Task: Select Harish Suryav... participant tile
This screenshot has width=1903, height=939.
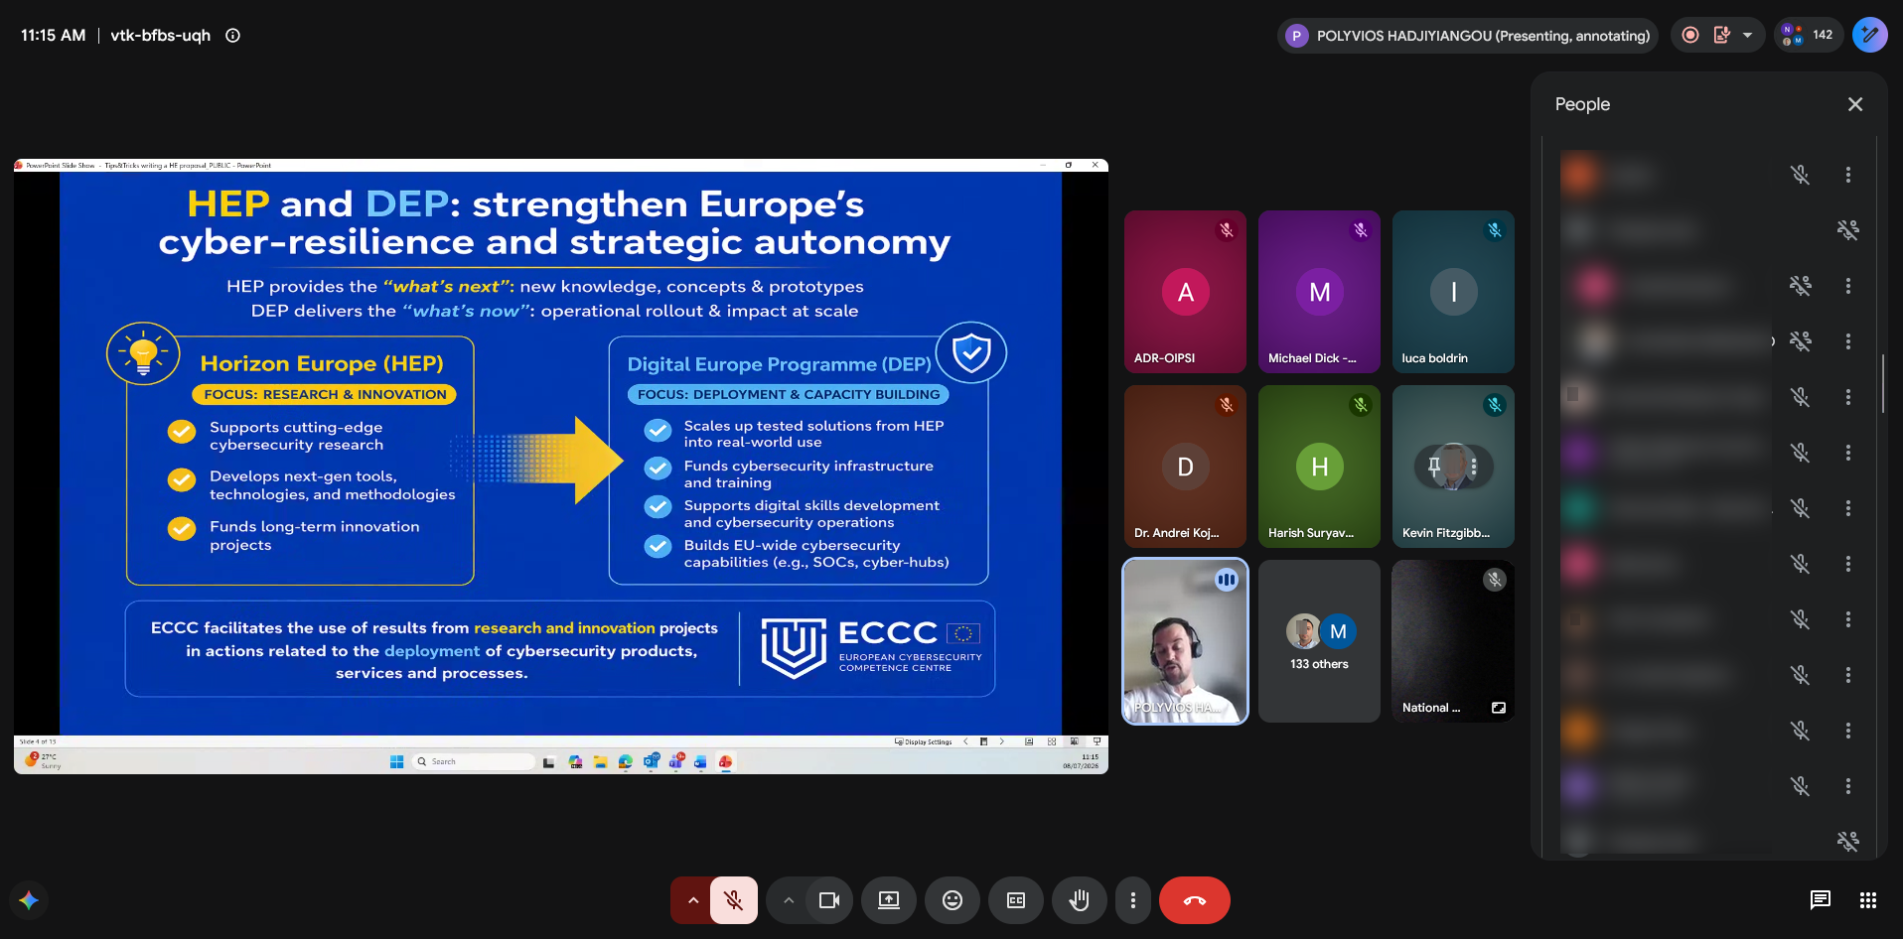Action: tap(1319, 467)
